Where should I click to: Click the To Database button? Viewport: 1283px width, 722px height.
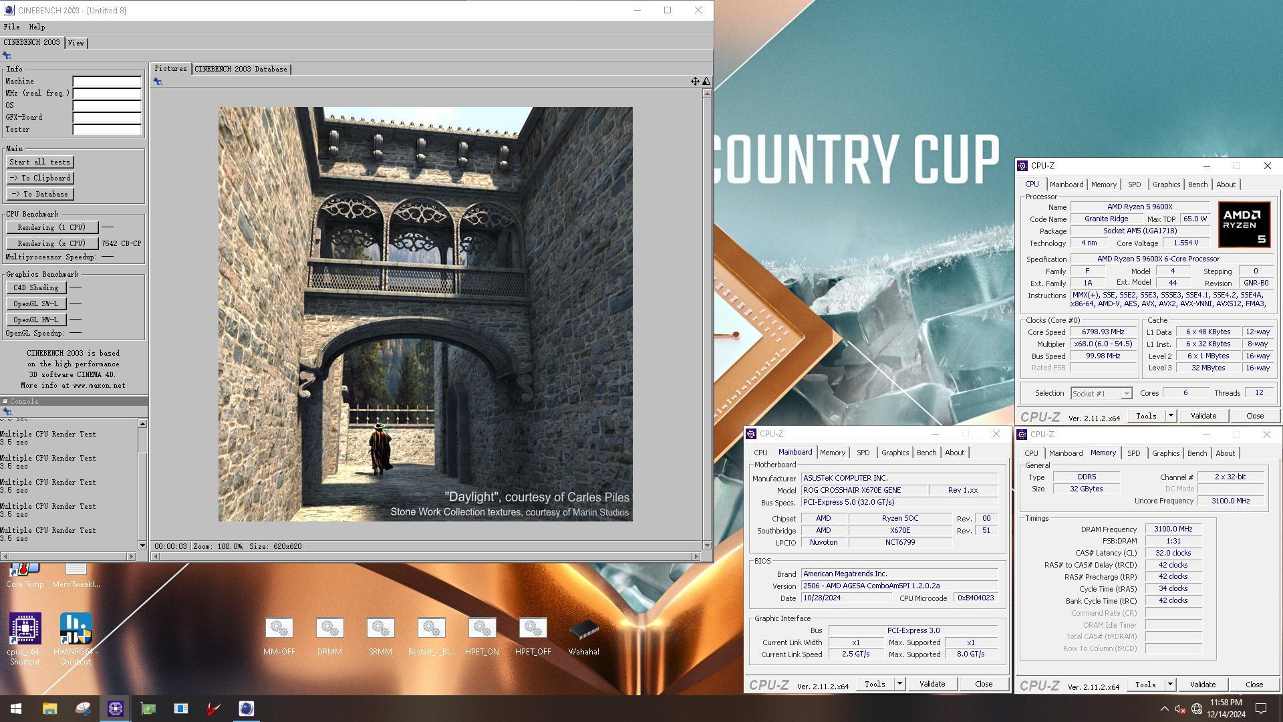coord(40,194)
